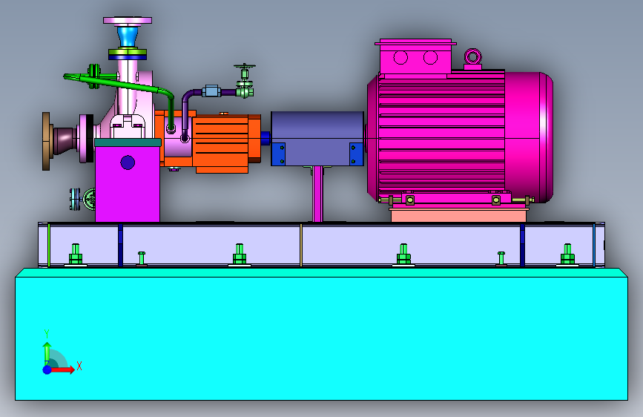The width and height of the screenshot is (643, 417).
Task: Select the green Y axis arrow of the triad
Action: coord(47,353)
